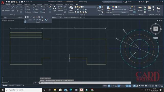Image resolution: width=164 pixels, height=92 pixels.
Task: Toggle polar tracking in status bar
Action: point(119,86)
